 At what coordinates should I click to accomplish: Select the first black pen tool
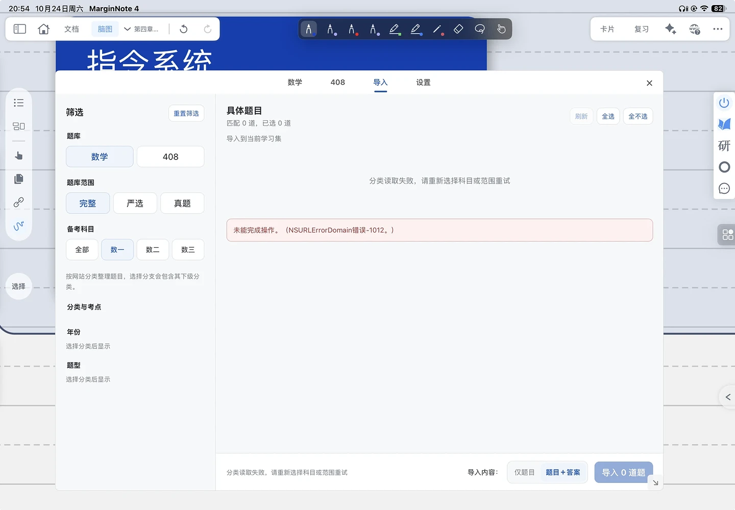click(x=309, y=29)
